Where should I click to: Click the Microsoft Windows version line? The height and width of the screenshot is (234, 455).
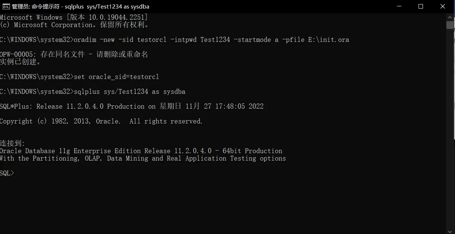click(x=74, y=17)
